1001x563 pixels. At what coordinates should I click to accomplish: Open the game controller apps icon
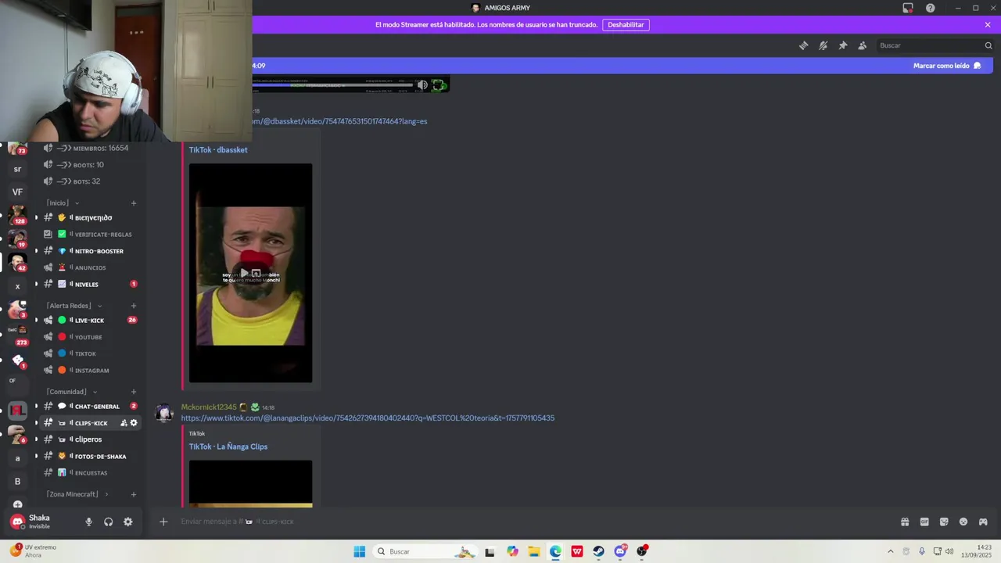(x=983, y=522)
